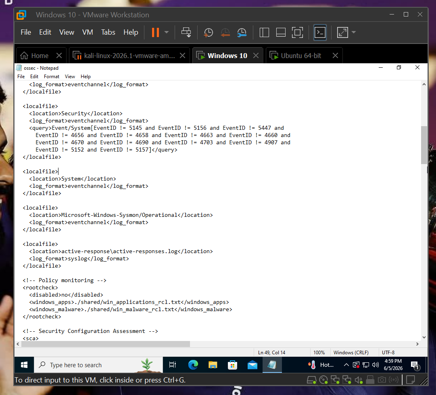Close the Home tab
The image size is (436, 395).
(x=59, y=56)
